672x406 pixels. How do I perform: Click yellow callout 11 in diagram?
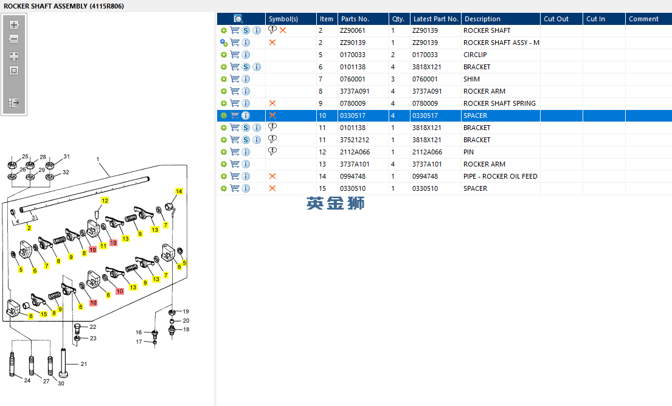(103, 246)
